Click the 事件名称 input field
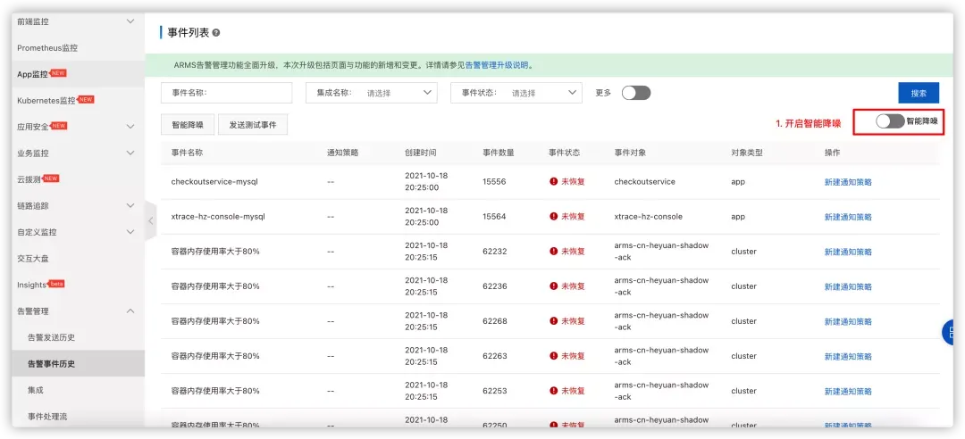 (x=226, y=93)
